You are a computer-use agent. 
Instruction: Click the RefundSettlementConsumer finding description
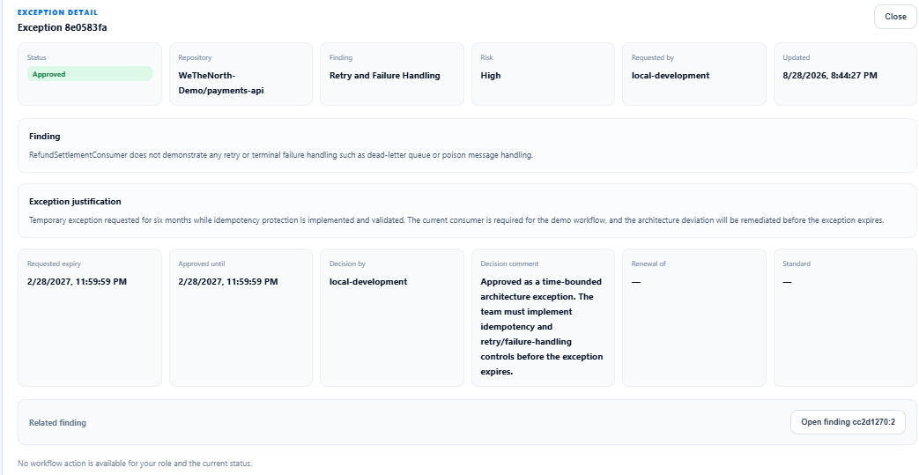[x=281, y=155]
